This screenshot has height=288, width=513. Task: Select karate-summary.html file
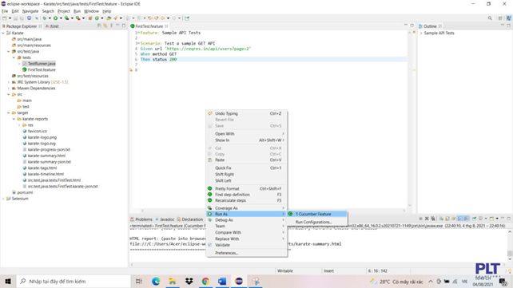[x=46, y=156]
